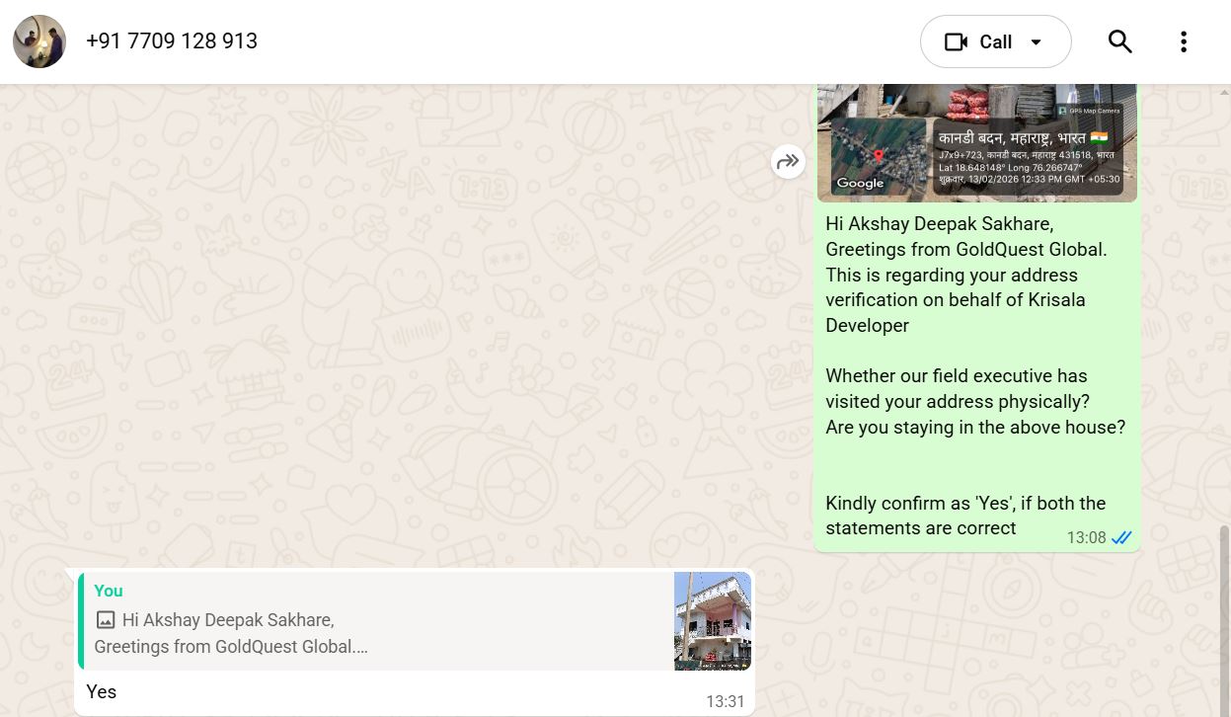Image resolution: width=1231 pixels, height=717 pixels.
Task: Click the 'You' sender label in quote
Action: tap(109, 591)
